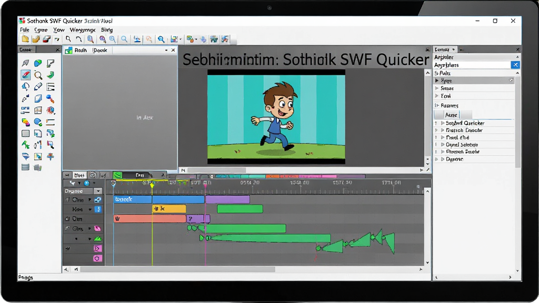Toggle the blue icon on first timeline layer
539x303 pixels.
click(x=98, y=199)
